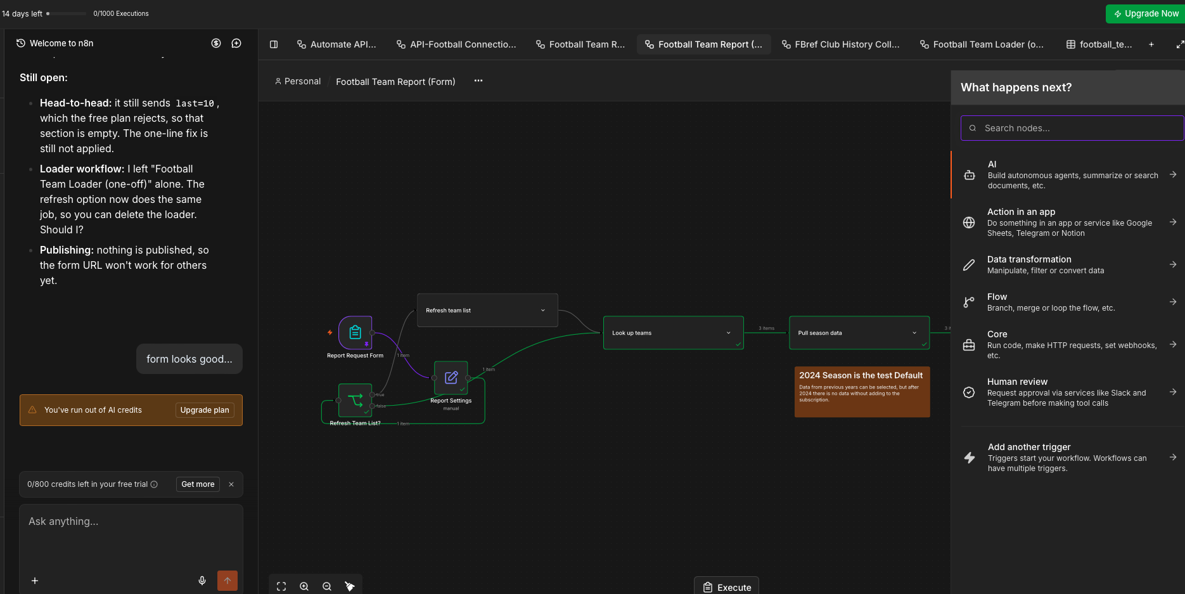
Task: Click the orange 2024 Season sticky note
Action: (x=862, y=392)
